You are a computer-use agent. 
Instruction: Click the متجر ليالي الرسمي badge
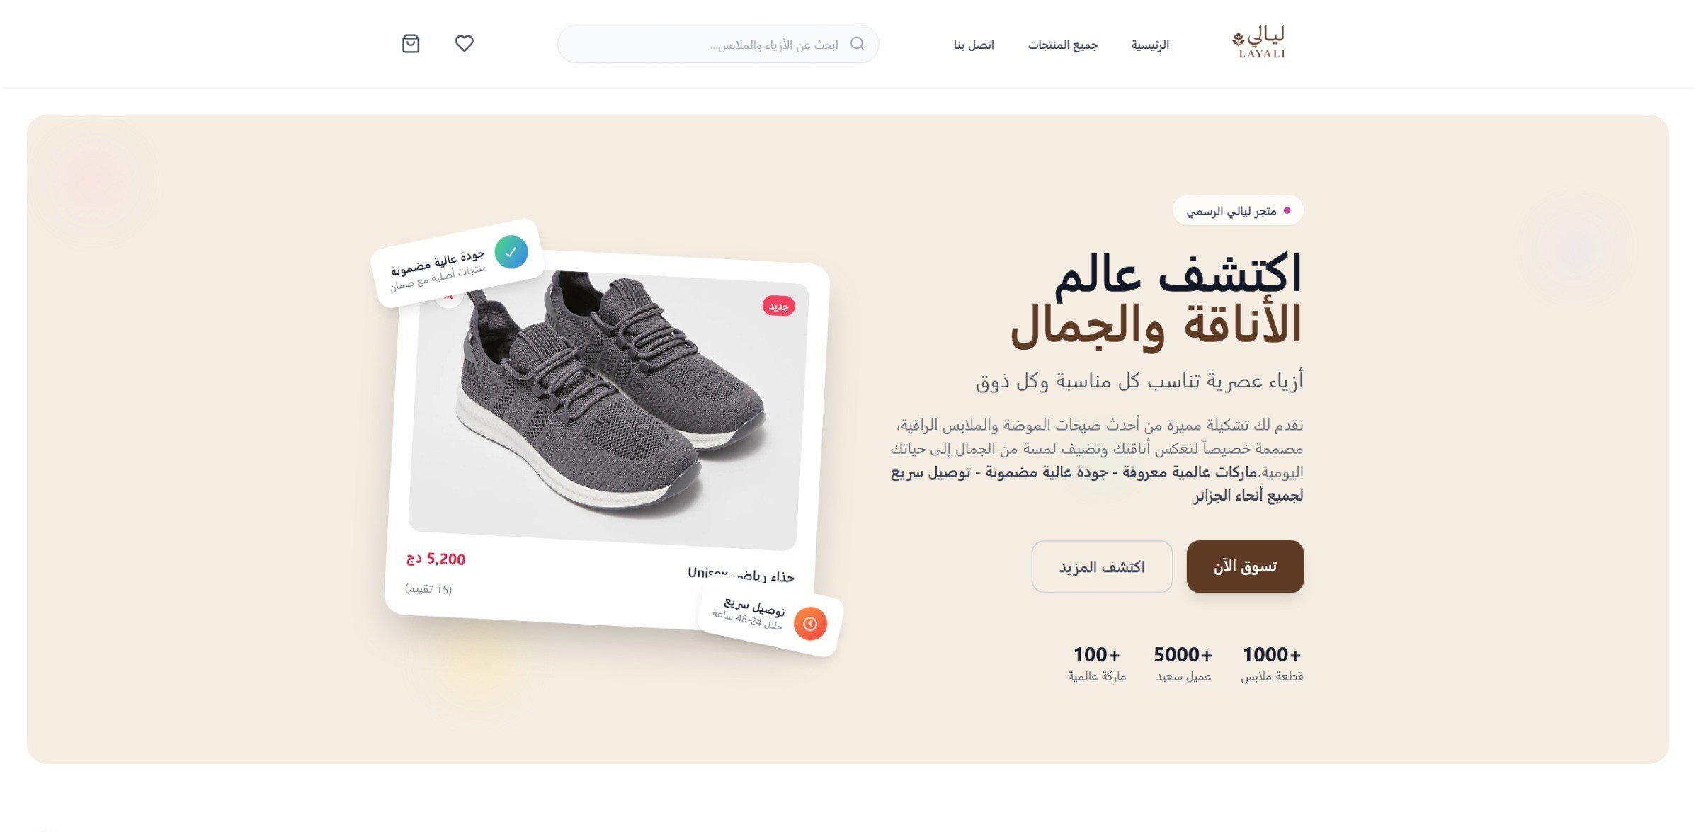pyautogui.click(x=1238, y=210)
